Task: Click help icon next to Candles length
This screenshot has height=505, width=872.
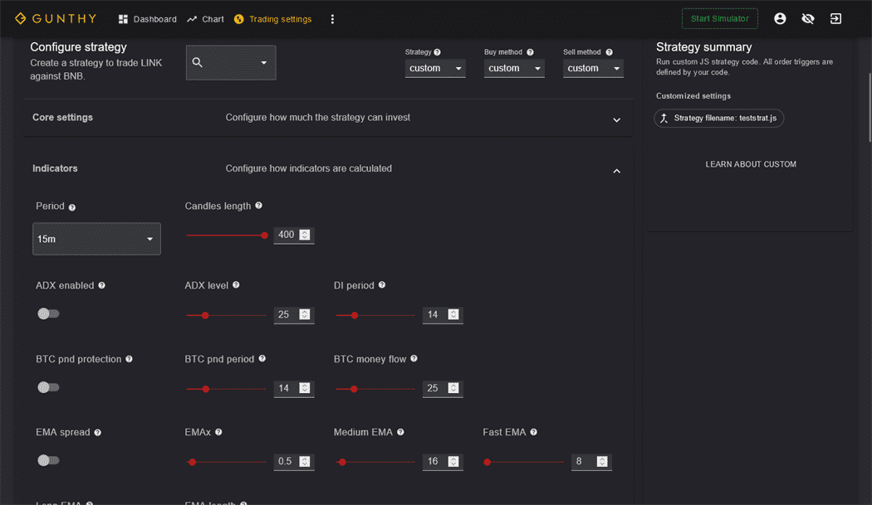Action: pyautogui.click(x=259, y=206)
